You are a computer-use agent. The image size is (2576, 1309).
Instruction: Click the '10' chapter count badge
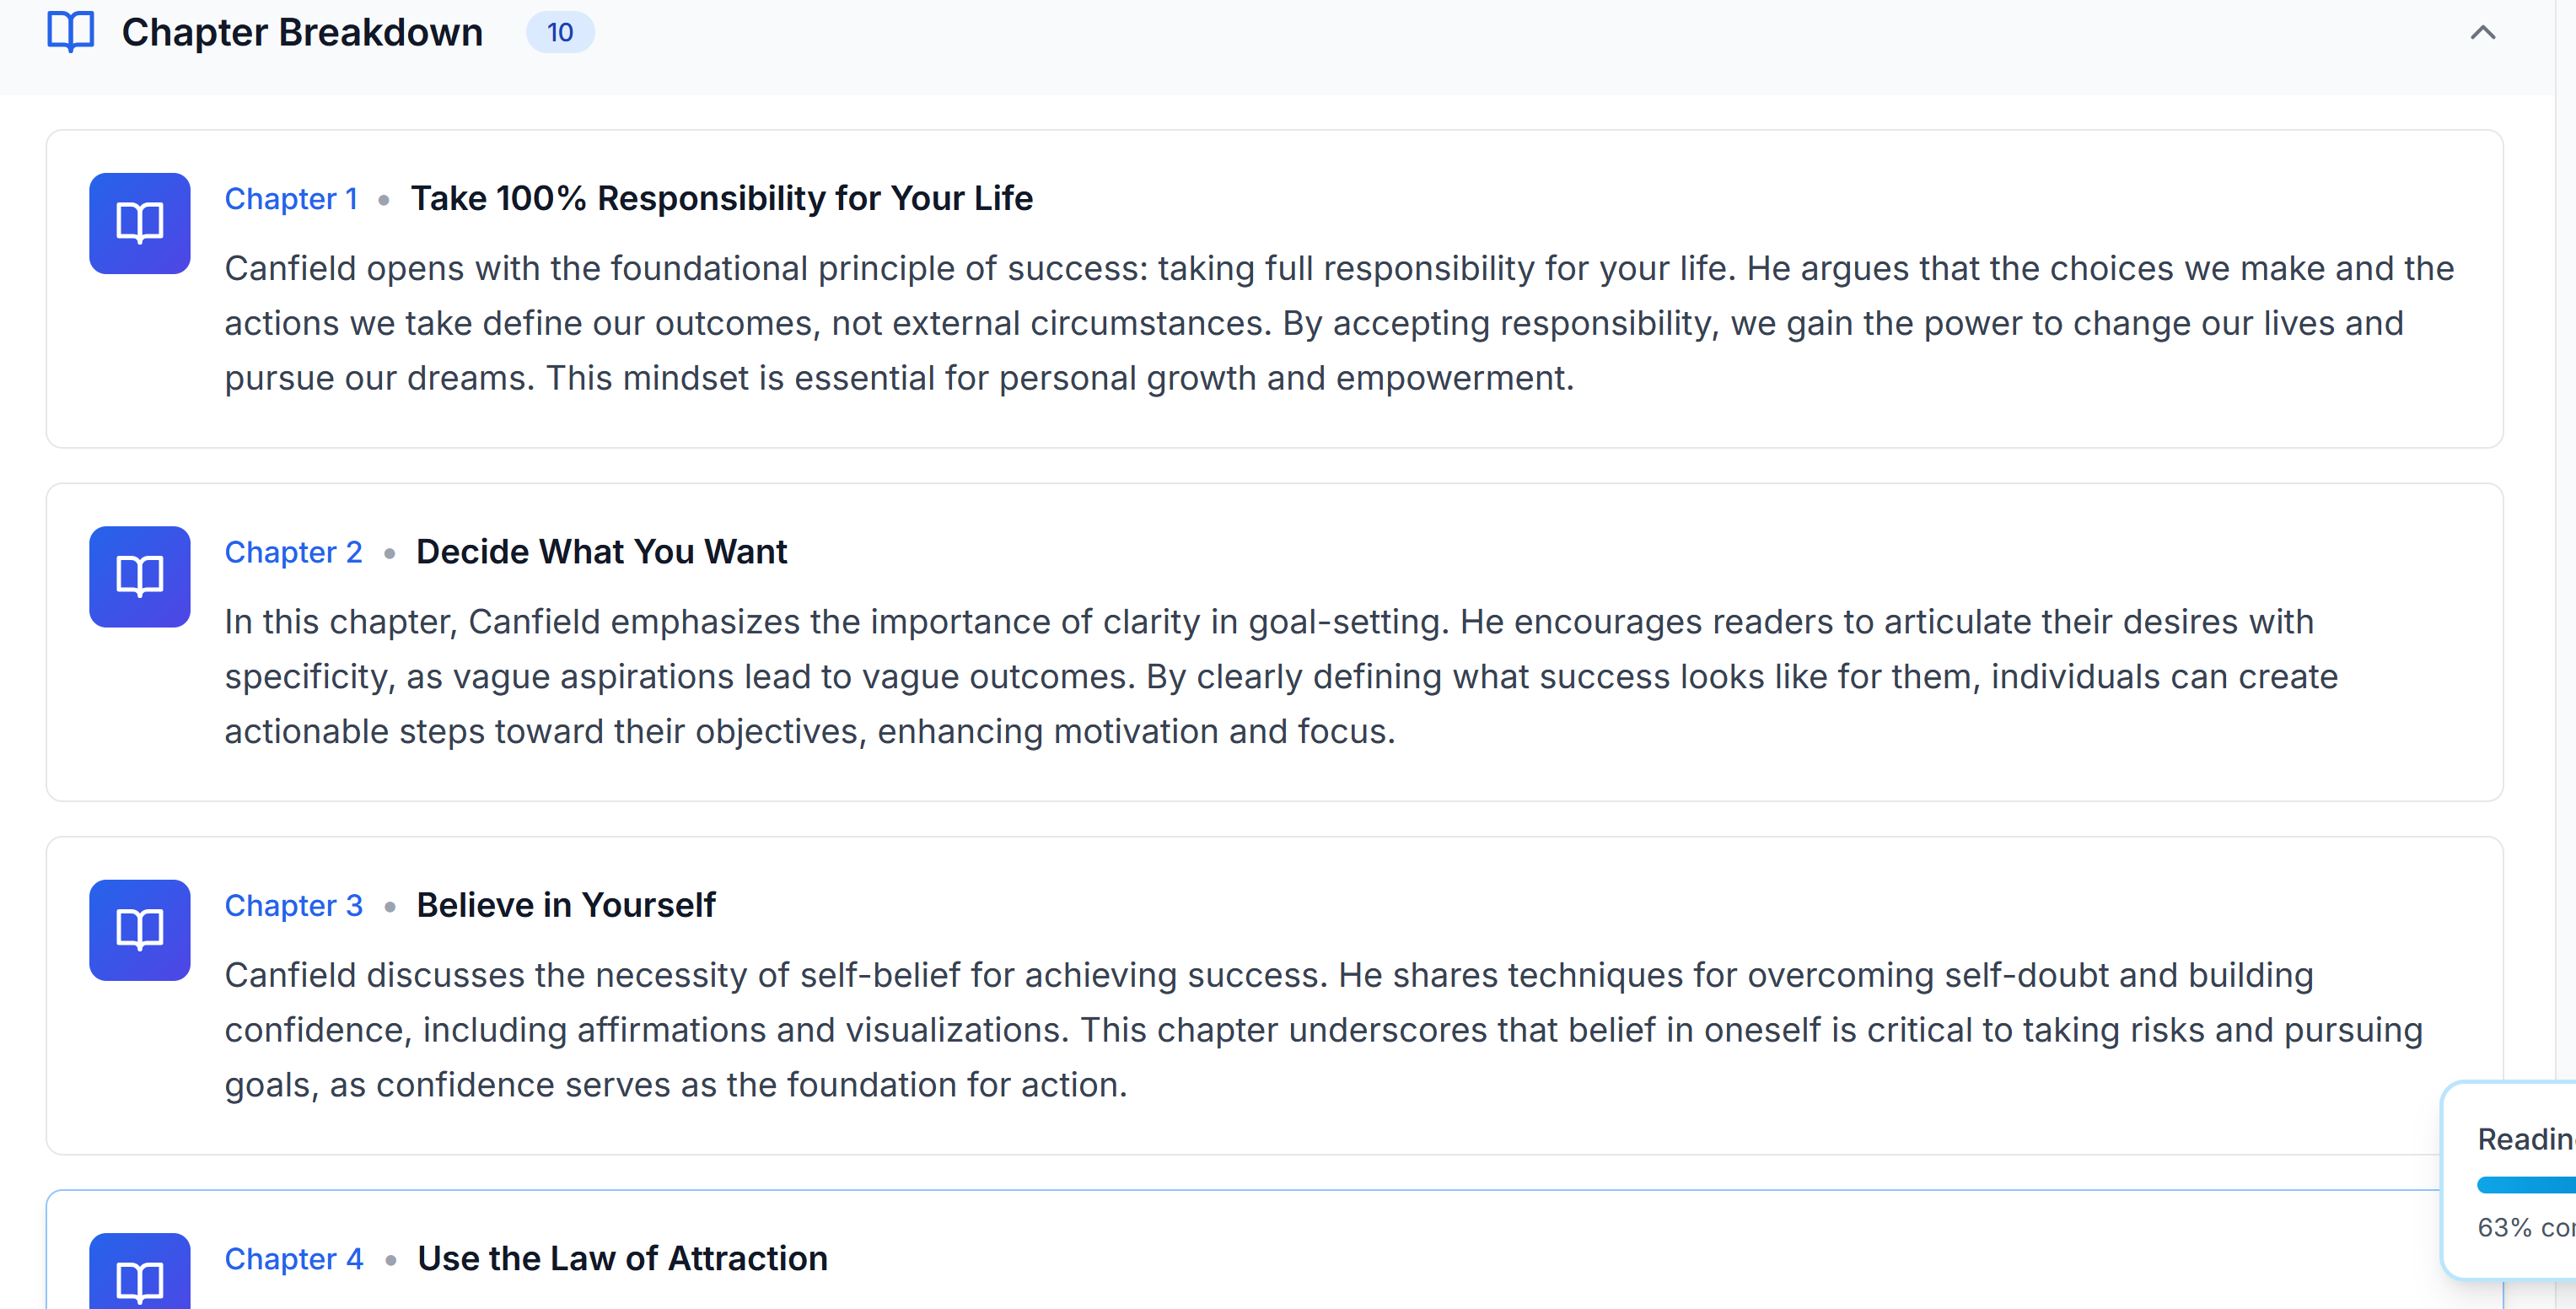point(560,32)
